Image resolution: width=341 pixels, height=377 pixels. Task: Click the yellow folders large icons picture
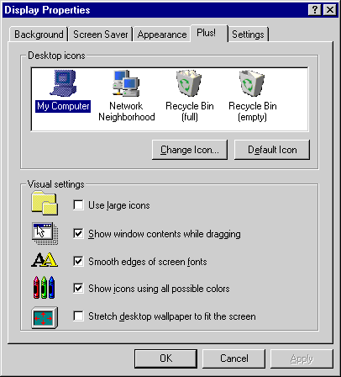click(45, 203)
